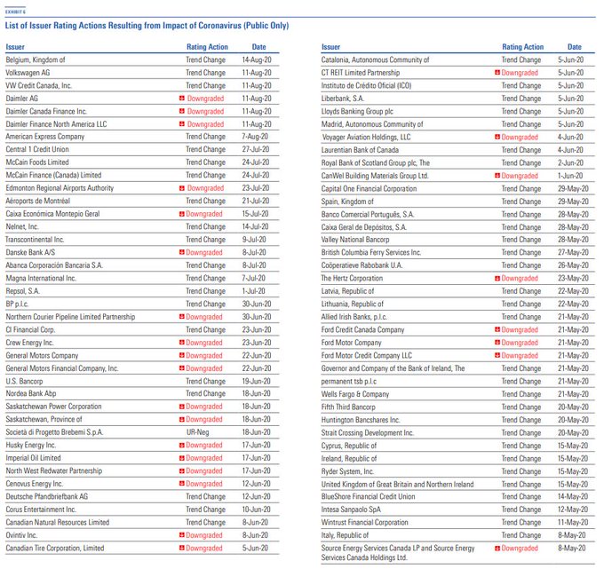This screenshot has width=604, height=569.
Task: Click 'United Kingdom of Great Britain and Northern Ireland'
Action: click(398, 485)
